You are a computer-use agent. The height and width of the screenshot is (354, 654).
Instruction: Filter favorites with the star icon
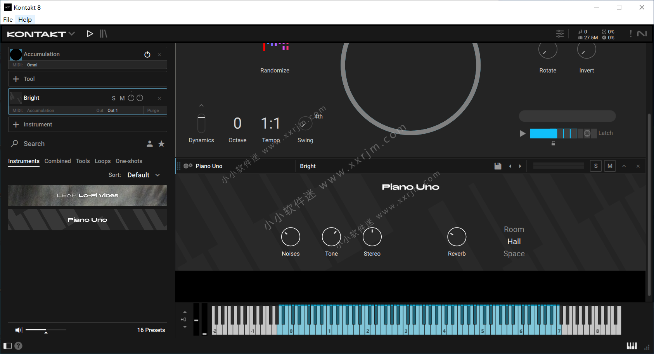click(x=161, y=144)
